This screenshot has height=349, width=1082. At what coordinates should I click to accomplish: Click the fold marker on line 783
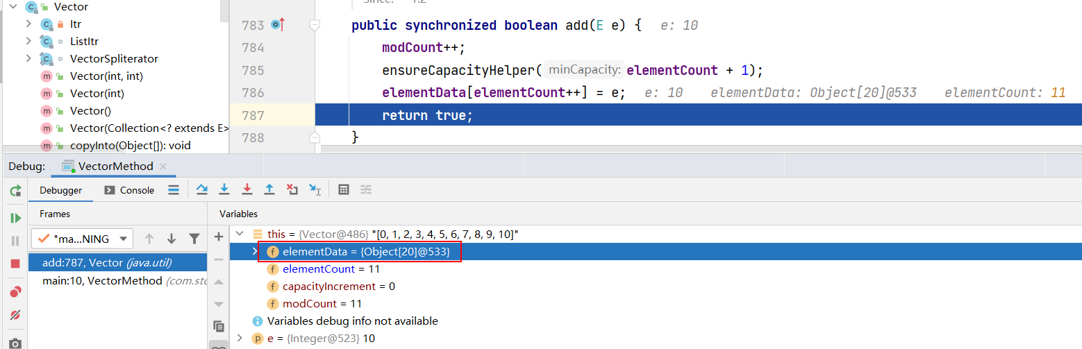pyautogui.click(x=315, y=25)
